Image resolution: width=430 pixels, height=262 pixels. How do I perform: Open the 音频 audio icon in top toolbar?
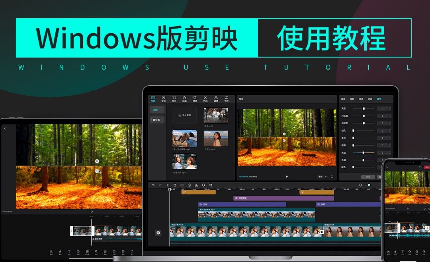(164, 99)
